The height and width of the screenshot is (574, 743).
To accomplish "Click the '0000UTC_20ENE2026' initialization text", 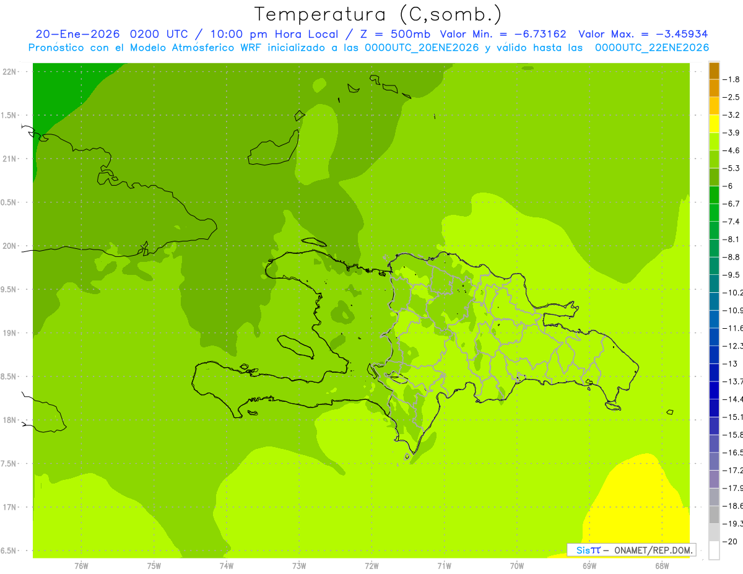I will [x=422, y=48].
